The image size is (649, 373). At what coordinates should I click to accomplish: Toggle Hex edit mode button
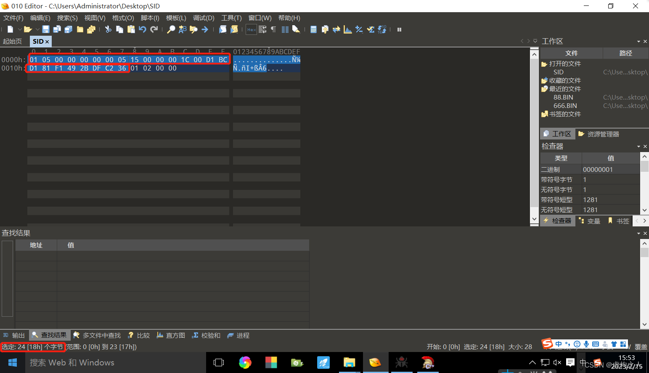click(252, 29)
